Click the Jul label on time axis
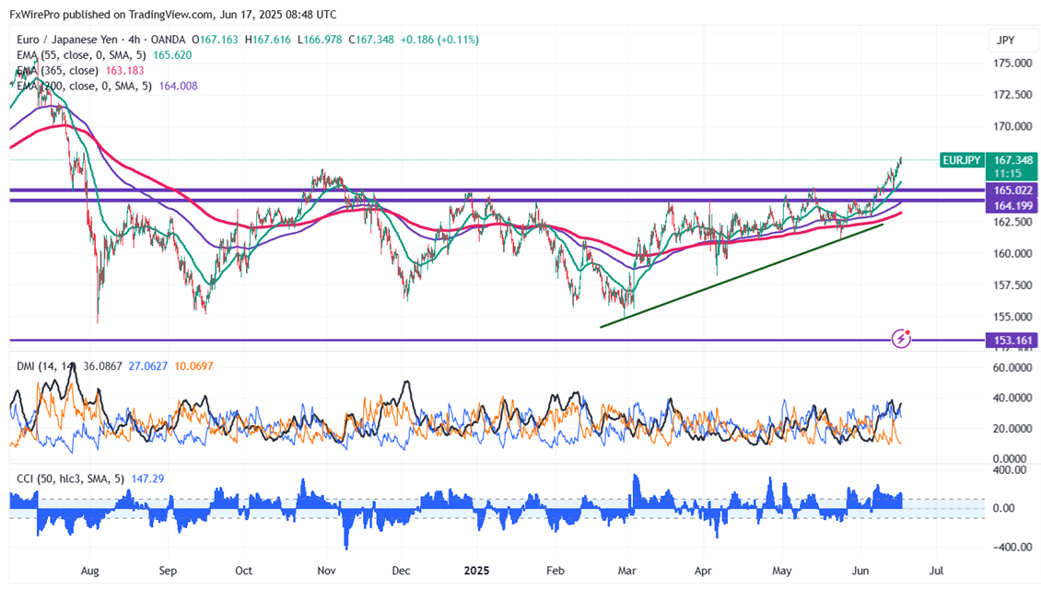The width and height of the screenshot is (1041, 589). [936, 571]
